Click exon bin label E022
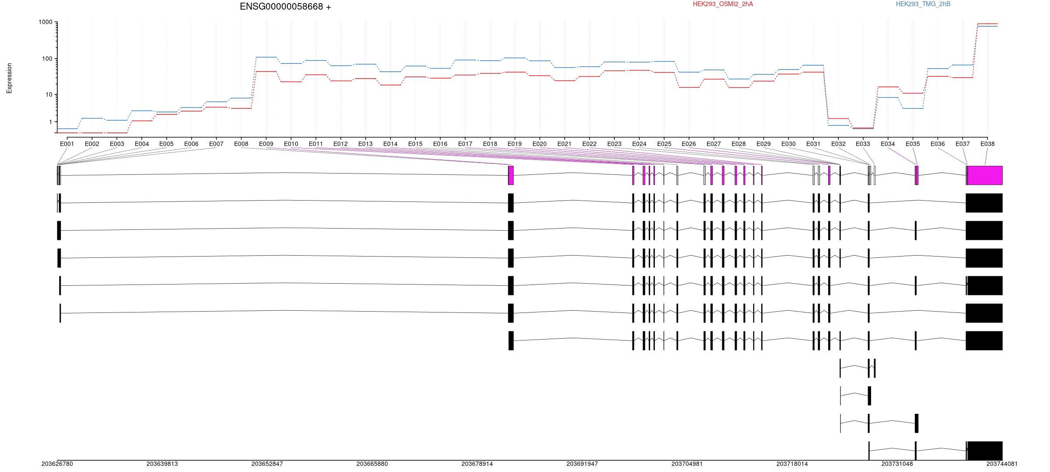Viewport: 1050px width, 472px height. [589, 144]
